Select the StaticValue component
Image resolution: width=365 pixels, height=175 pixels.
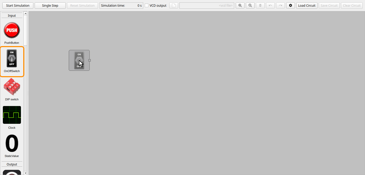tap(12, 146)
